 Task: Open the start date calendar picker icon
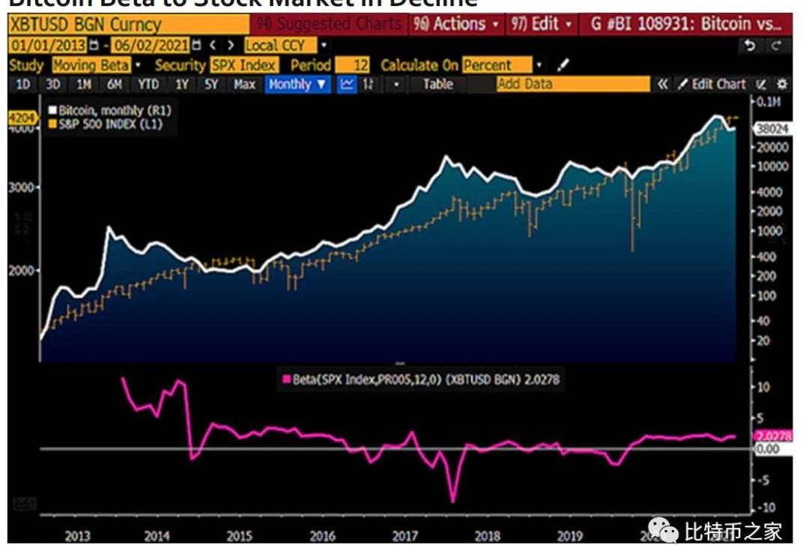94,46
